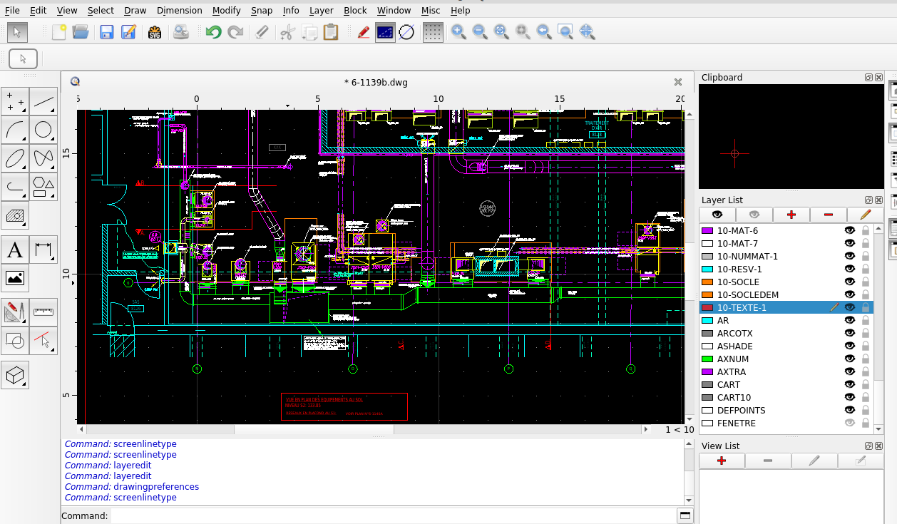Edit layer attributes with pencil button

pyautogui.click(x=866, y=215)
